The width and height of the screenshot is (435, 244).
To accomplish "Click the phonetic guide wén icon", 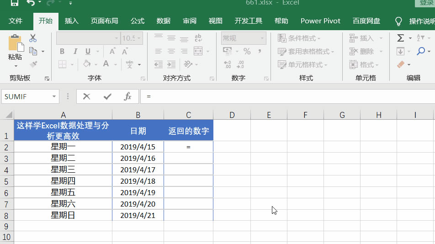I will pos(130,64).
